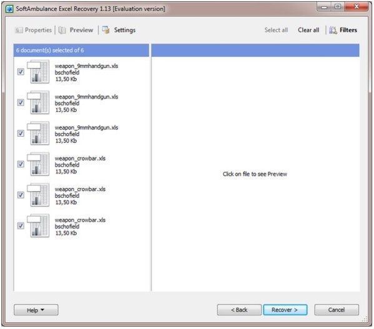Open the Settings toolbar label
374x329 pixels.
[x=125, y=30]
